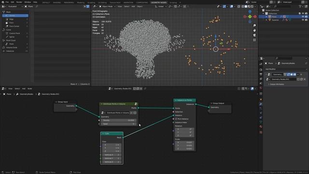Screen dimensions: 309x174
Task: Open the Render menu
Action: (x=19, y=2)
